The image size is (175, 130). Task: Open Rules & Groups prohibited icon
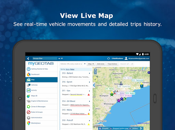tap(28, 112)
